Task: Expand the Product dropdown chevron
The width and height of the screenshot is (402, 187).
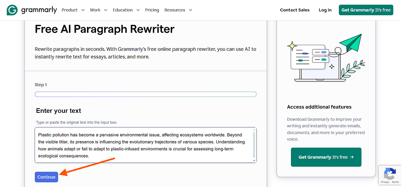Action: pos(83,10)
